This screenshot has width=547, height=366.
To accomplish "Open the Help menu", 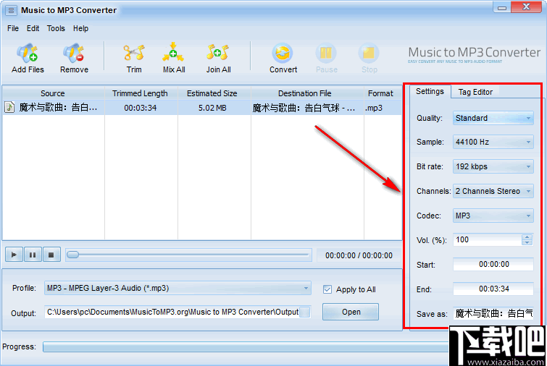I will click(x=80, y=28).
